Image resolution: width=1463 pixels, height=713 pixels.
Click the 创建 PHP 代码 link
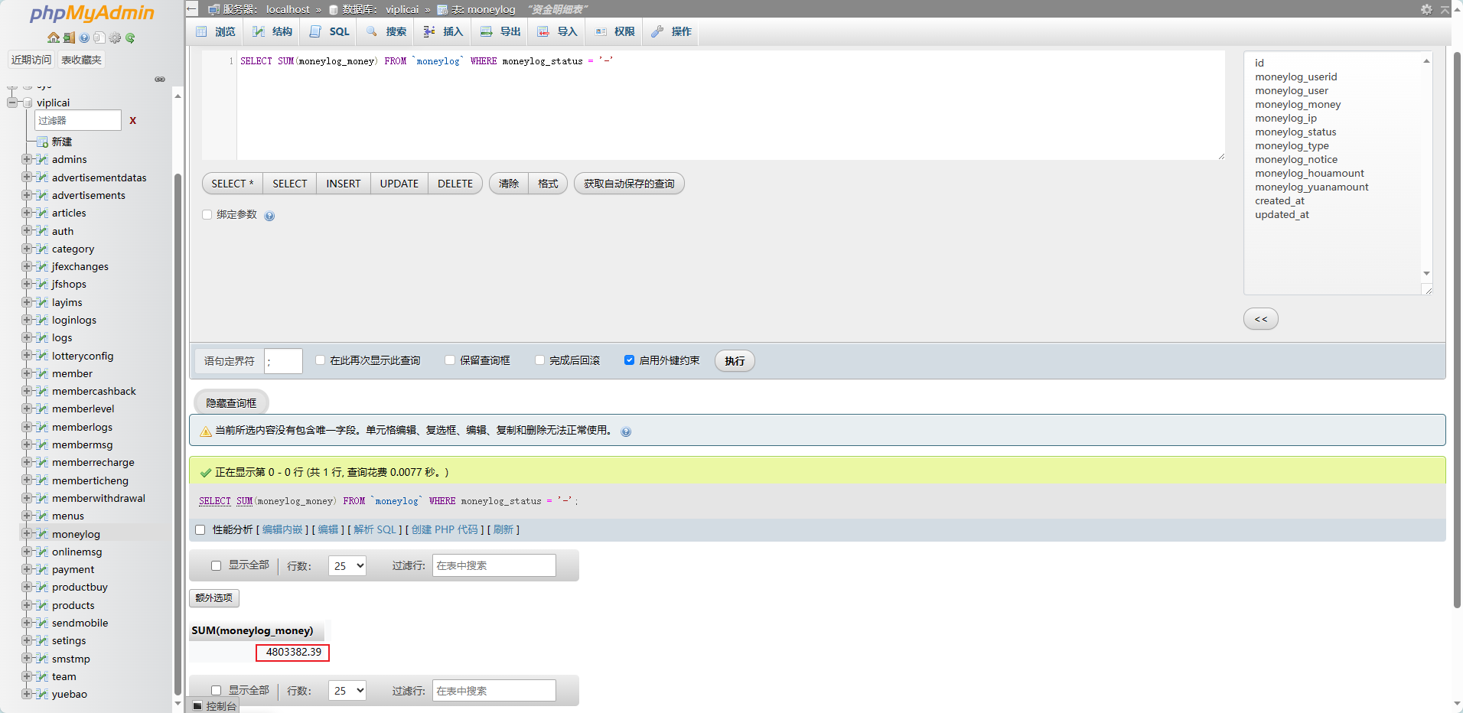445,529
